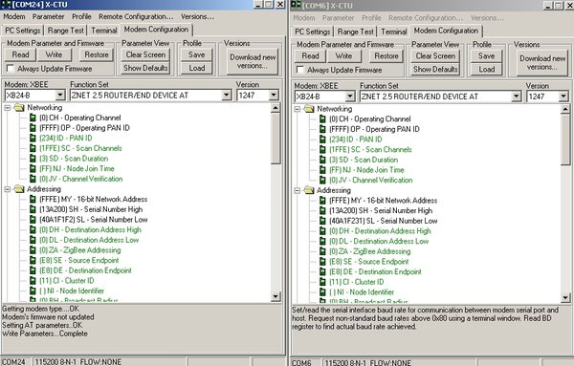Open the Versions menu in COM24 window
Image resolution: width=574 pixels, height=366 pixels.
coord(197,17)
